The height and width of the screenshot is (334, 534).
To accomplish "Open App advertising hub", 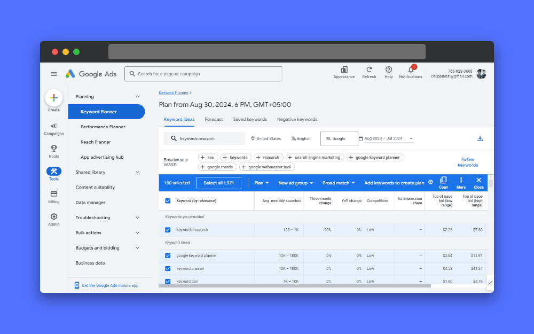I will click(102, 157).
